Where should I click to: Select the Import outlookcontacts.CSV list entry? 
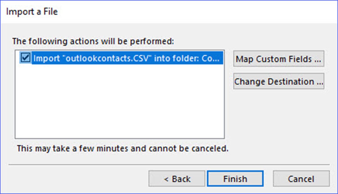[112, 58]
